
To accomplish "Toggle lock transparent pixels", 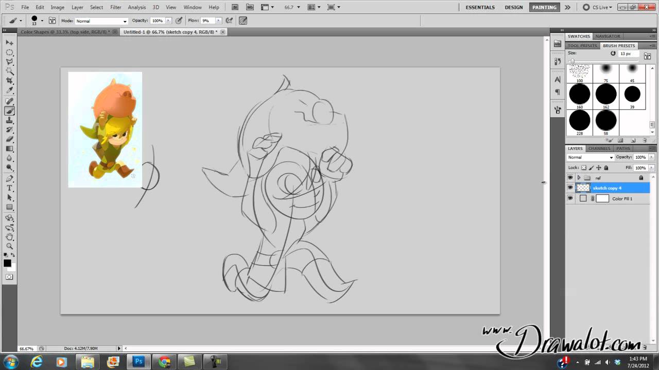I will pyautogui.click(x=584, y=168).
